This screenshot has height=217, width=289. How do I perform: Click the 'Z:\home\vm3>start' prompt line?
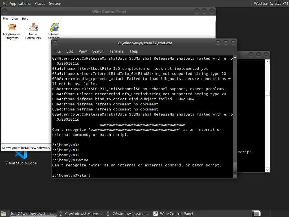point(71,175)
